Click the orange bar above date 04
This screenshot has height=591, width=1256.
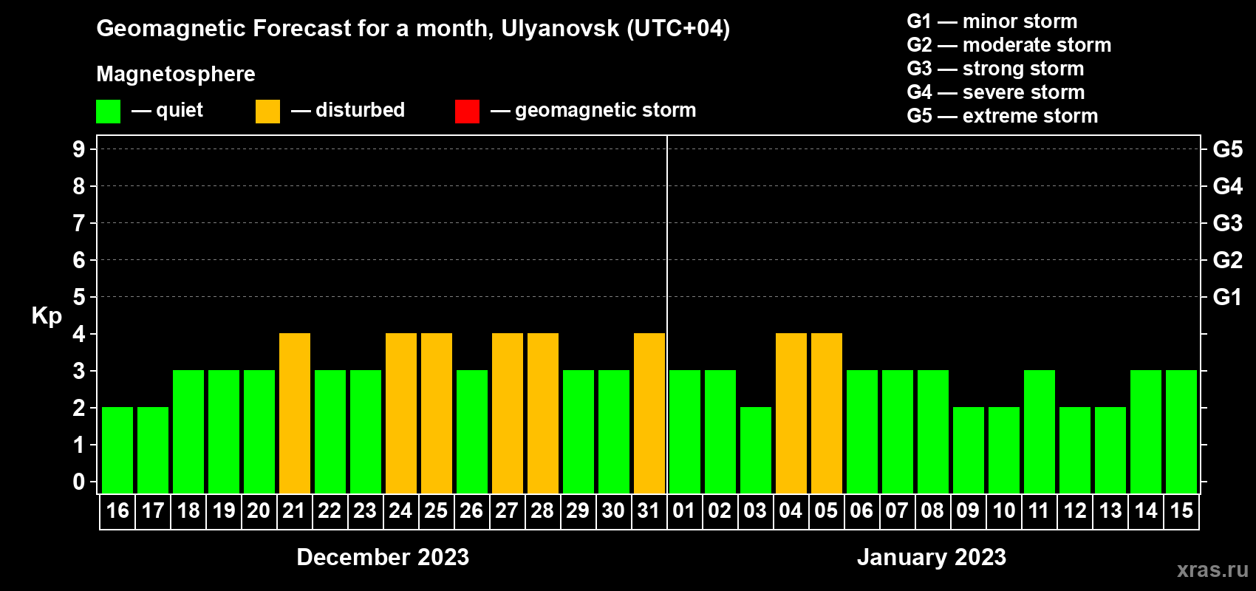pos(791,413)
